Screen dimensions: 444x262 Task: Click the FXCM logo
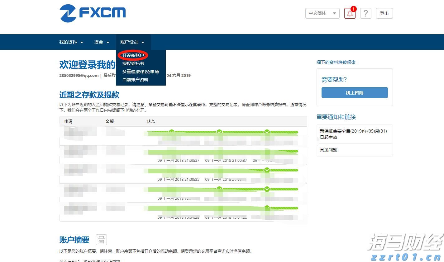93,13
